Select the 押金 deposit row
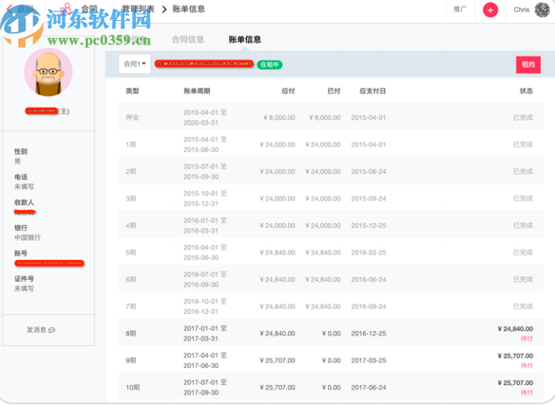 point(330,116)
